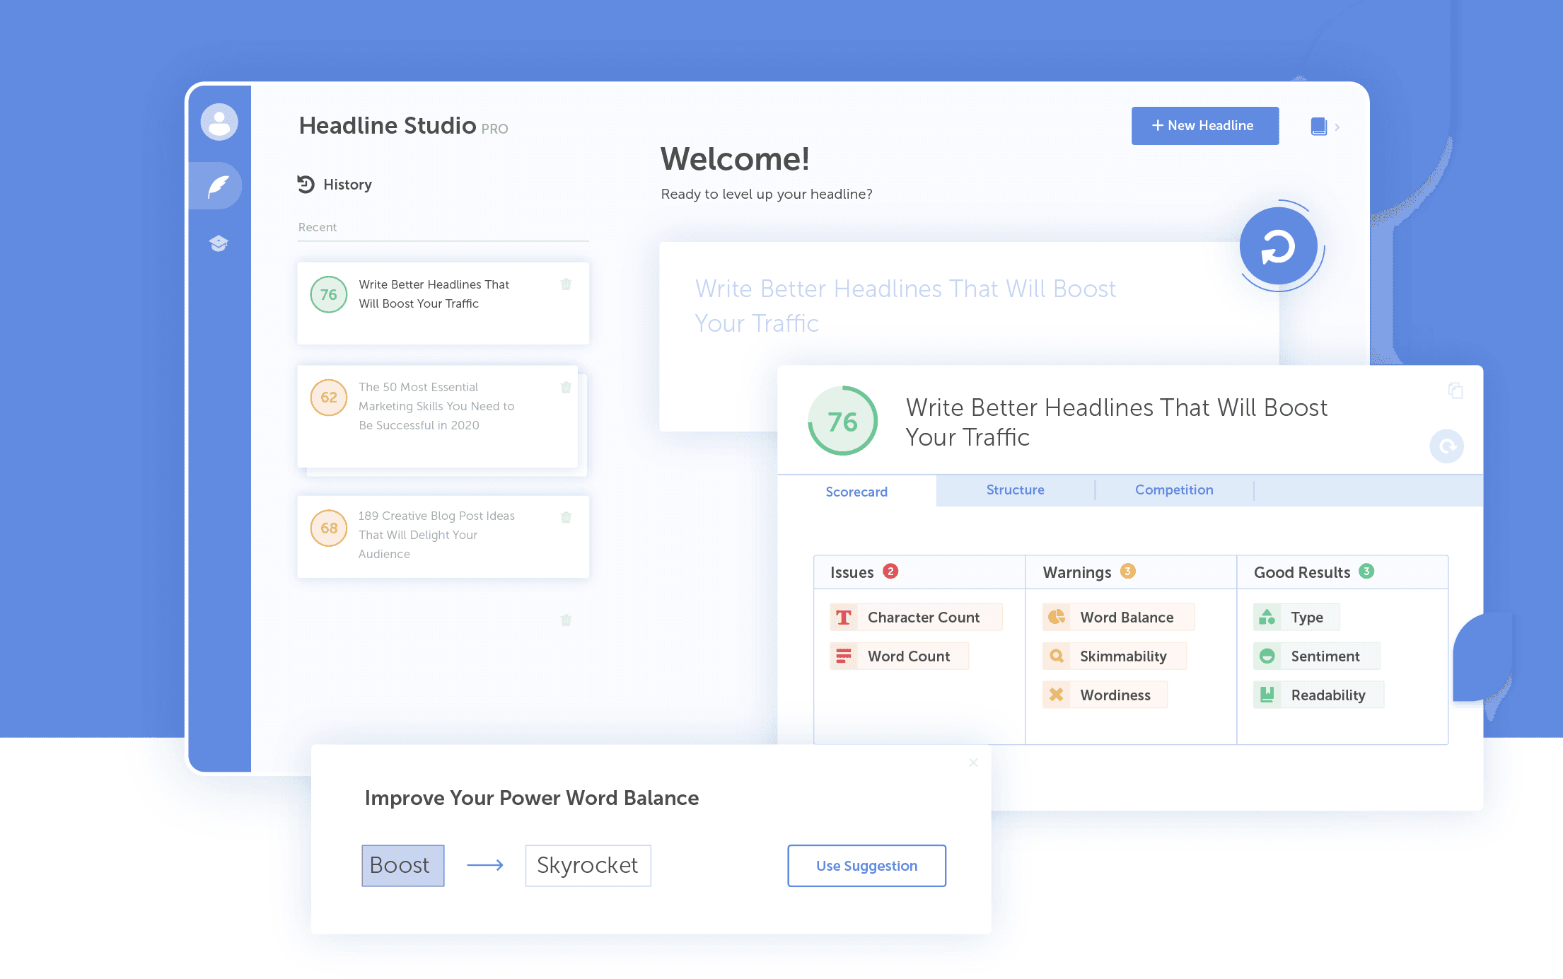Click Use Suggestion button
Image resolution: width=1563 pixels, height=979 pixels.
point(866,866)
